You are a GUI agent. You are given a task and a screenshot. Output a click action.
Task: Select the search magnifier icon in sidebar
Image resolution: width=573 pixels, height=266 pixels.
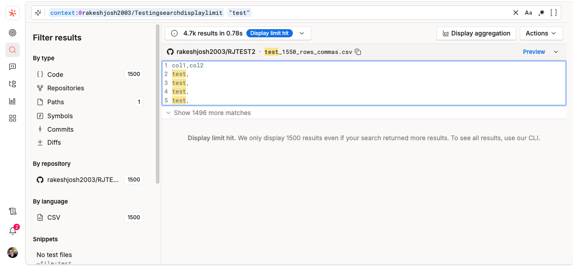12,50
